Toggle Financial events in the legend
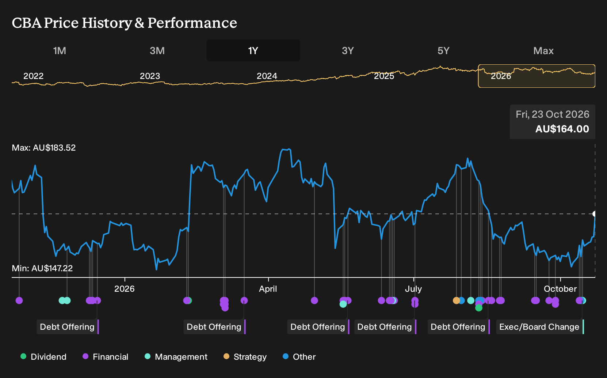Viewport: 607px width, 378px height. click(105, 356)
